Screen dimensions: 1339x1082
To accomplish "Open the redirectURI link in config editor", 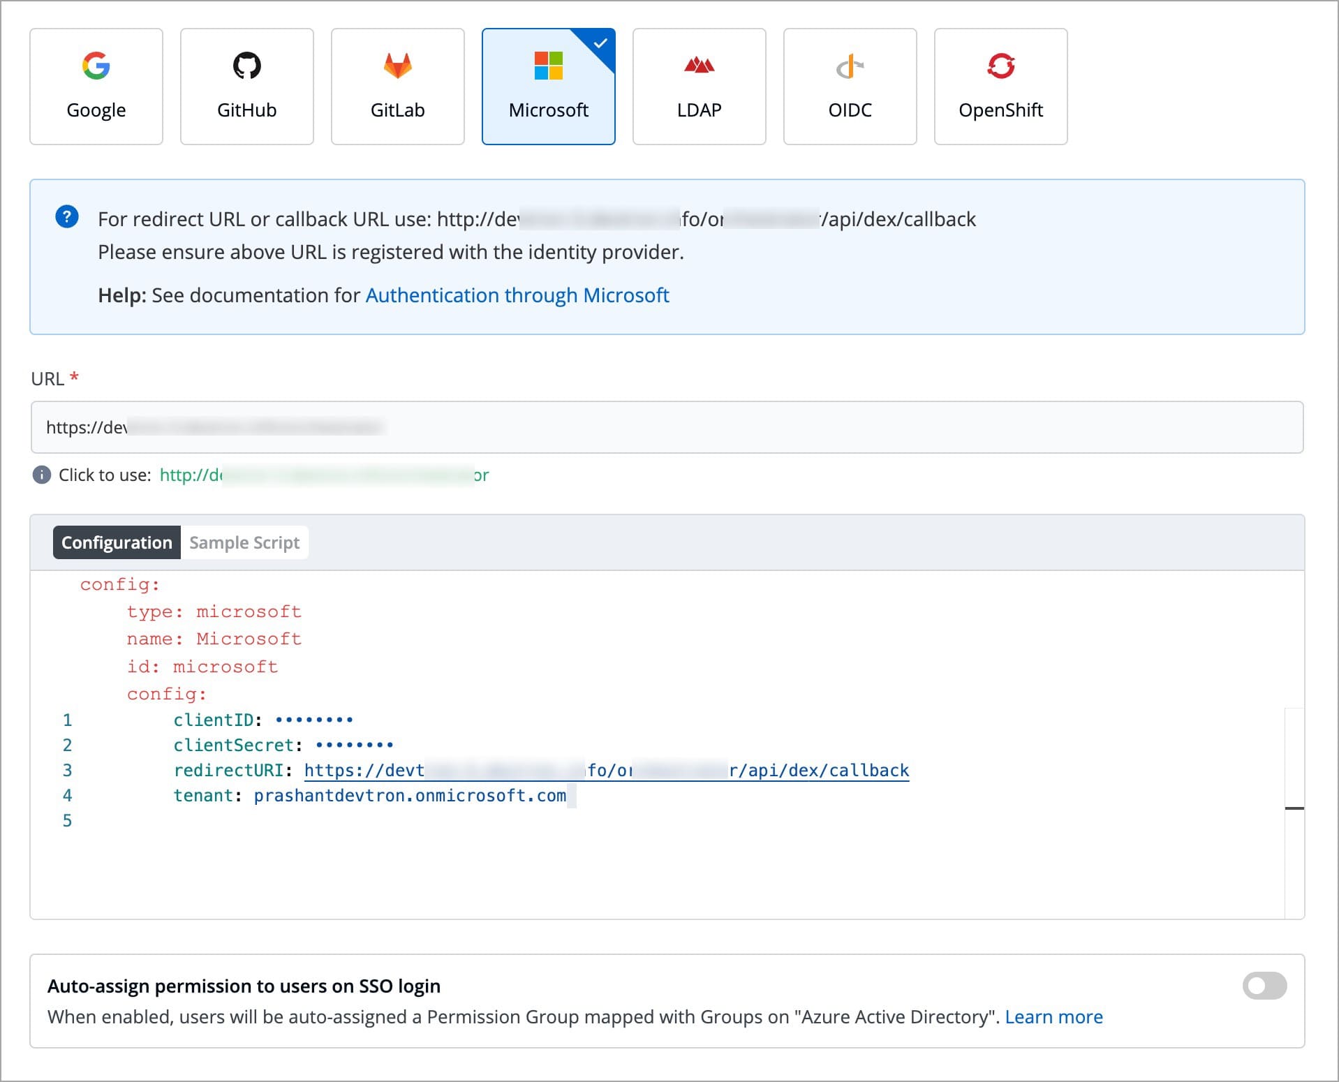I will 606,770.
